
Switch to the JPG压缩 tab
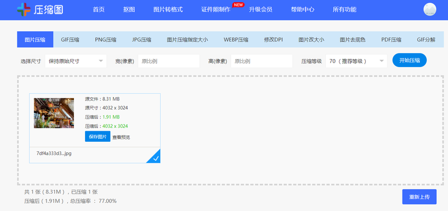(142, 40)
